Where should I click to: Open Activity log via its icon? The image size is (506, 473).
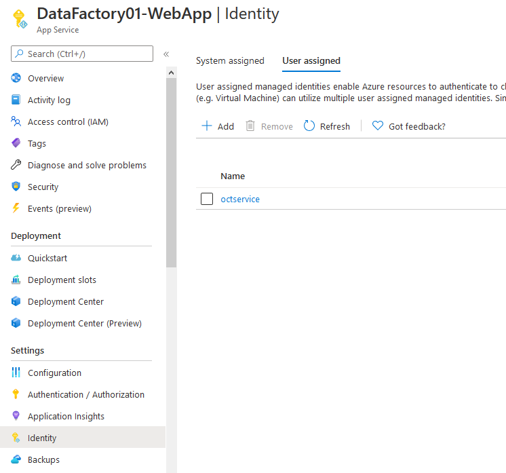click(16, 100)
